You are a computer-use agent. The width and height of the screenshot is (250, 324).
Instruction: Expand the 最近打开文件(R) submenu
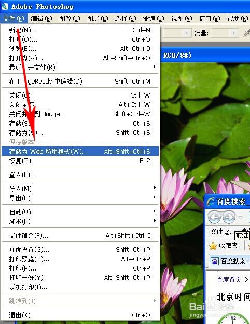click(80, 67)
